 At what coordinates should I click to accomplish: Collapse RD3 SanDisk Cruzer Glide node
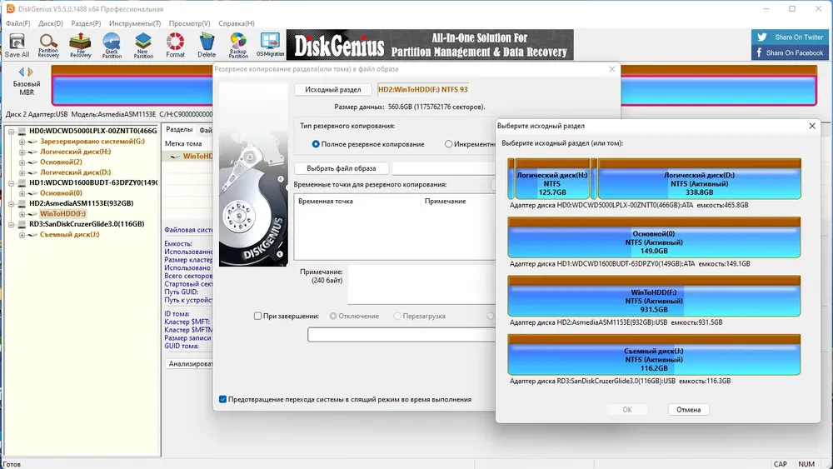[11, 224]
